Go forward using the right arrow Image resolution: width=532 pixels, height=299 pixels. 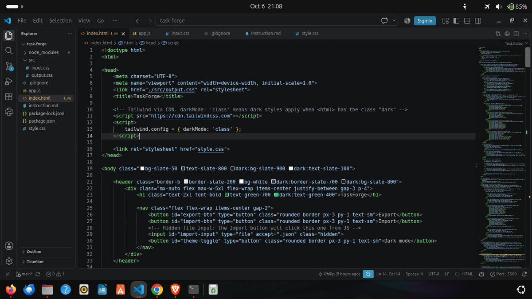[149, 20]
